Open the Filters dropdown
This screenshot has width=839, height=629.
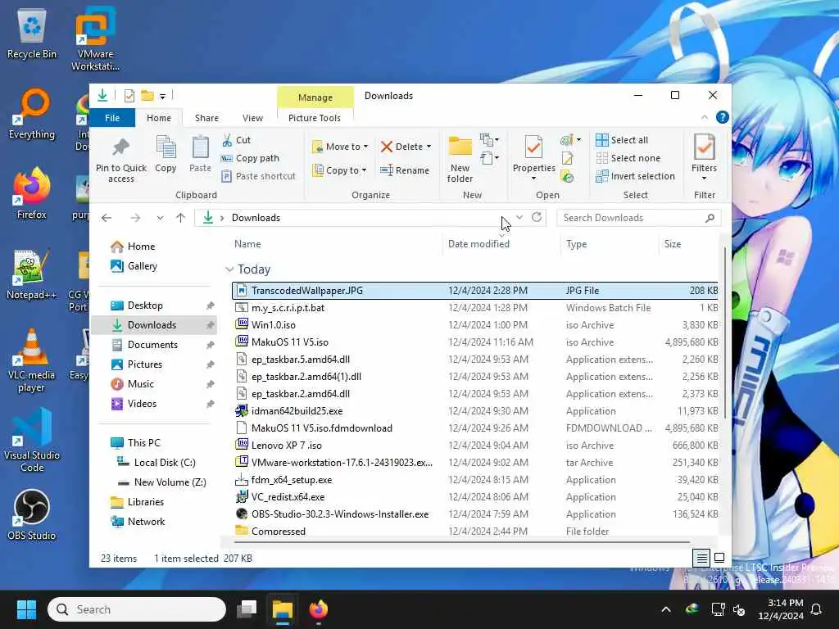tap(704, 158)
